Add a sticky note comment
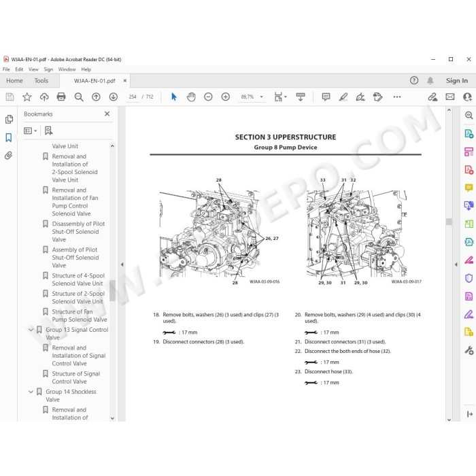This screenshot has width=476, height=476. pyautogui.click(x=326, y=97)
